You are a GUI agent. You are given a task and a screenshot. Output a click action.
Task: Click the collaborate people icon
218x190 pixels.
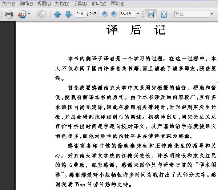tap(22, 14)
